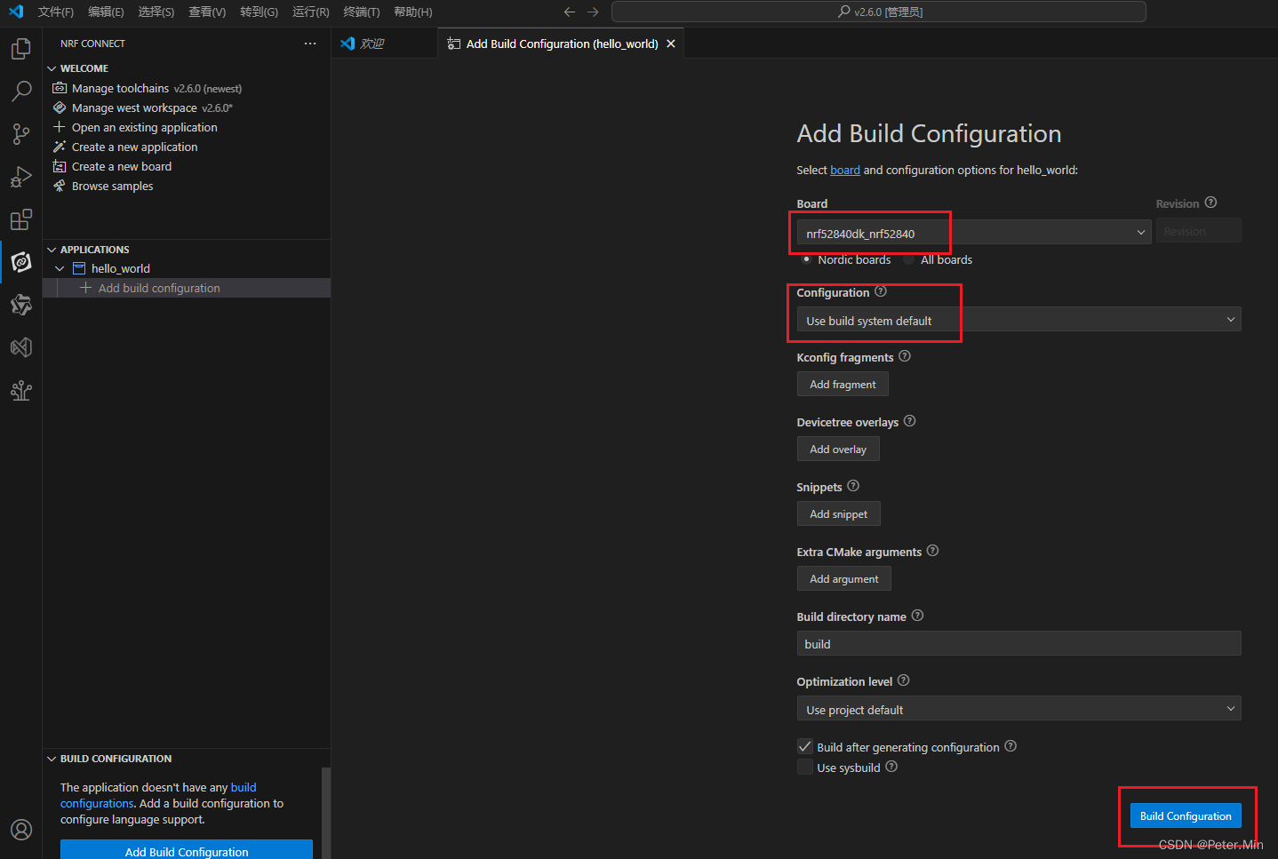Collapse the BUILD CONFIGURATION section
The width and height of the screenshot is (1278, 859).
point(52,759)
